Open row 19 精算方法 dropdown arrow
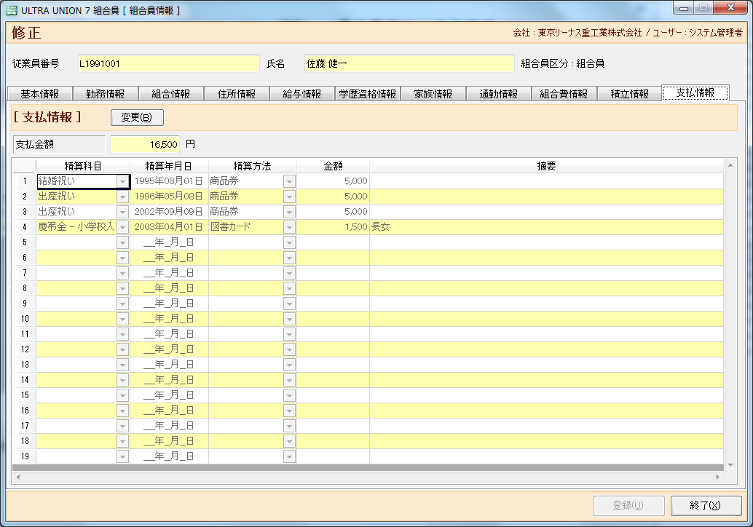 [x=289, y=456]
